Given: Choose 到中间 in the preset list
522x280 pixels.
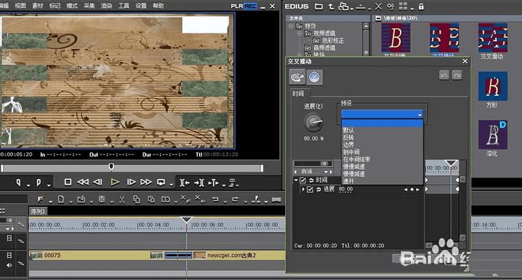Looking at the screenshot, I should 351,151.
